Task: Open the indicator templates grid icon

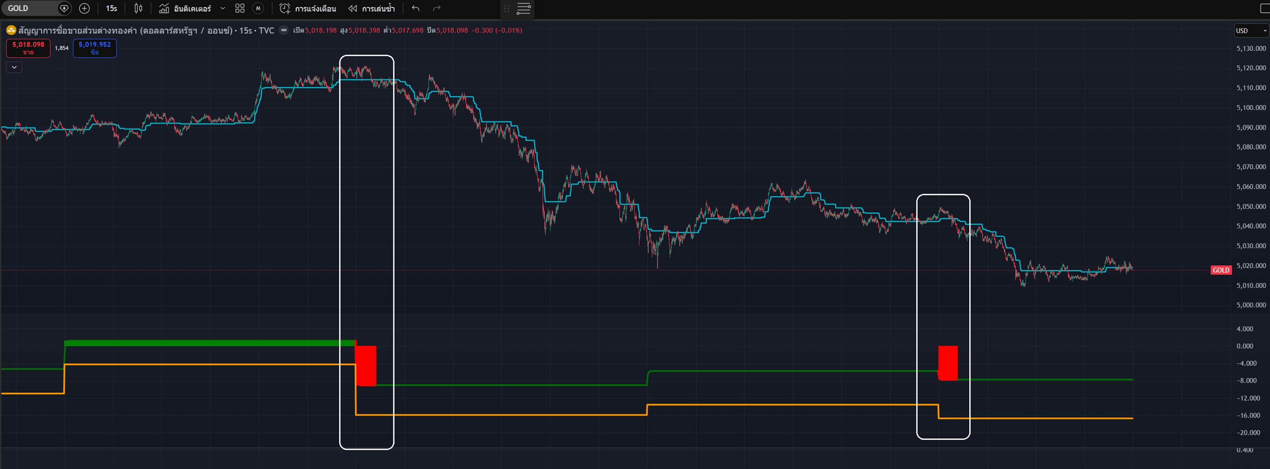Action: [239, 8]
